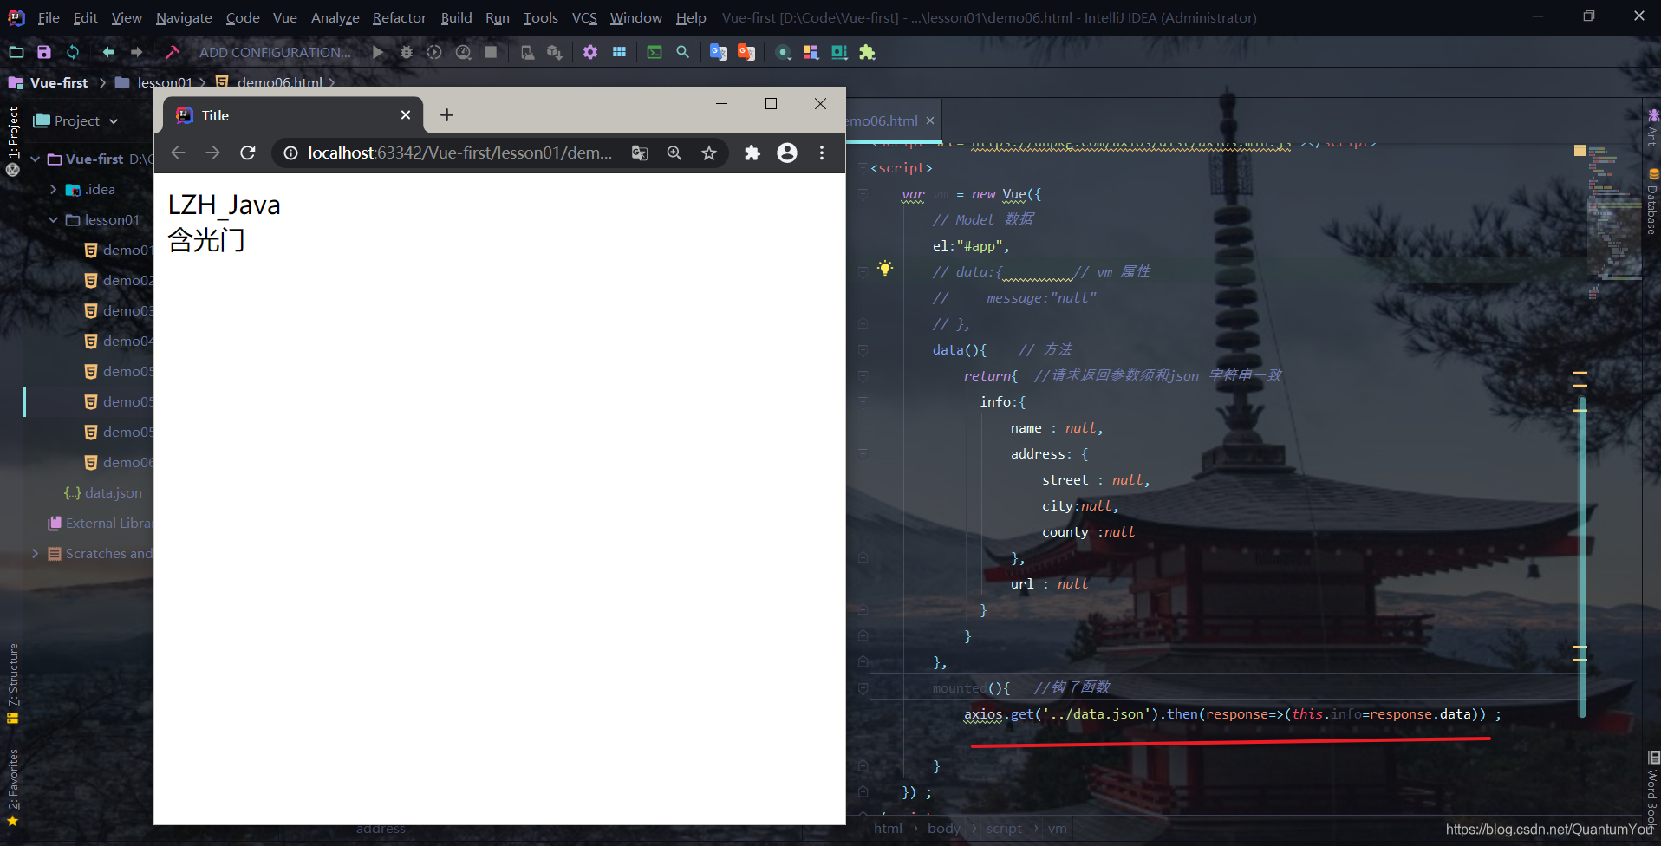
Task: Click the browser zoom magnifier icon
Action: click(674, 153)
